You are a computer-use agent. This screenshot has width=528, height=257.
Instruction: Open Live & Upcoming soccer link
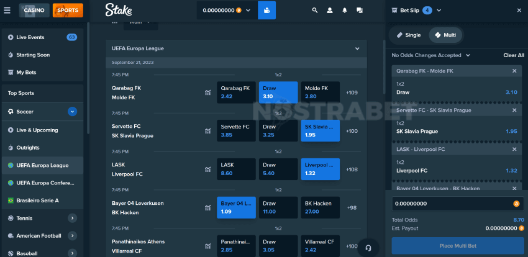coord(42,130)
